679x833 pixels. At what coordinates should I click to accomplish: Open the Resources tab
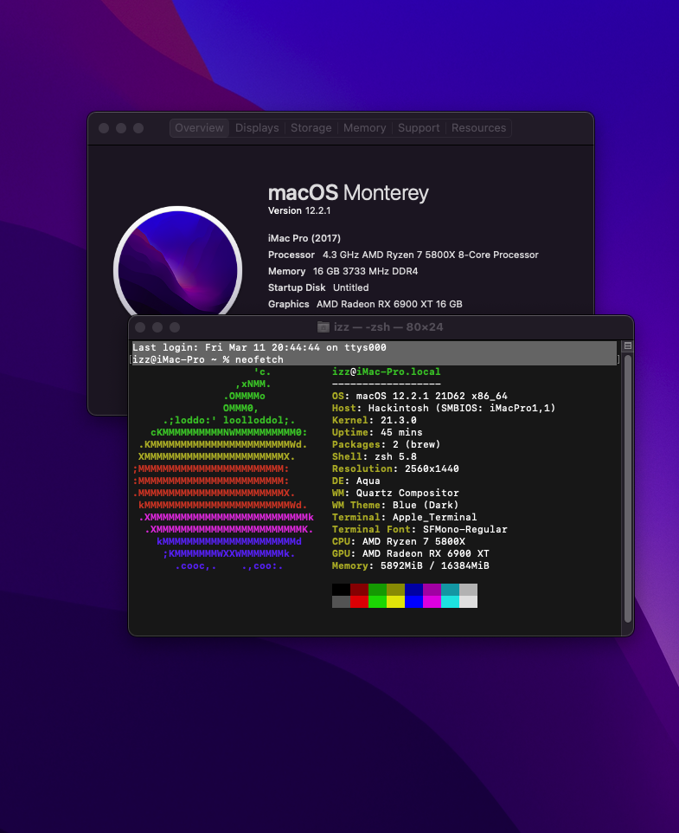[478, 128]
